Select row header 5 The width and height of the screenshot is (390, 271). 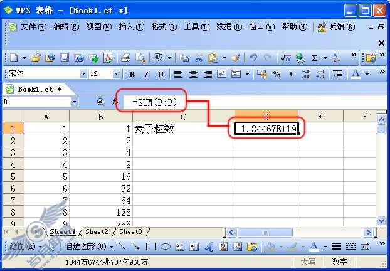(x=13, y=177)
